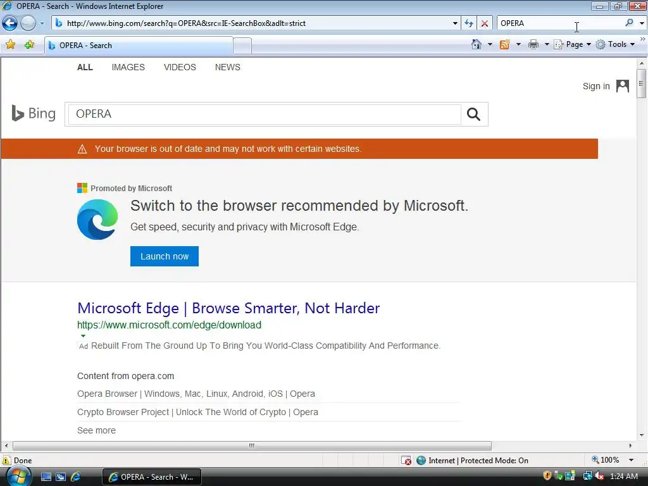
Task: Click the Microsoft Edge logo
Action: pos(97,220)
